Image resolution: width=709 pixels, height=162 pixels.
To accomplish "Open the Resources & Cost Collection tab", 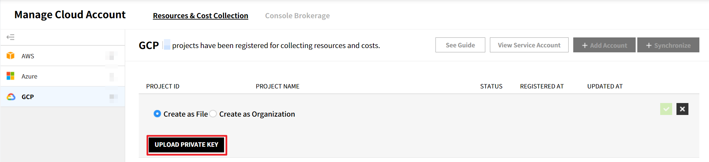I will coord(200,16).
